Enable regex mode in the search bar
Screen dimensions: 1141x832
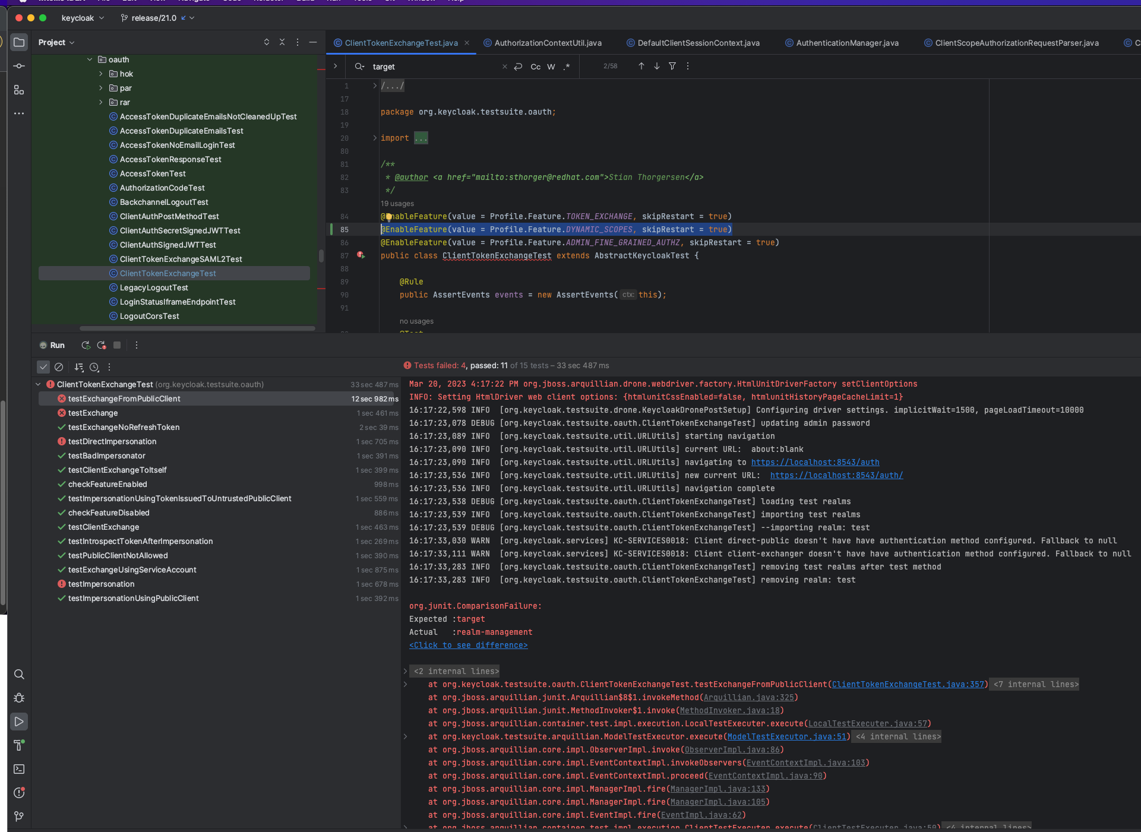pyautogui.click(x=567, y=67)
